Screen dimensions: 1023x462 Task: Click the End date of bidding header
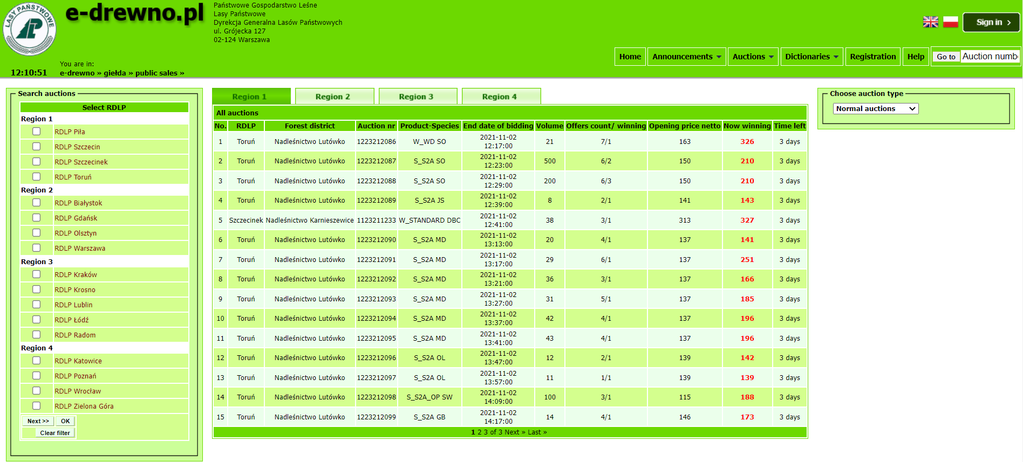[498, 126]
